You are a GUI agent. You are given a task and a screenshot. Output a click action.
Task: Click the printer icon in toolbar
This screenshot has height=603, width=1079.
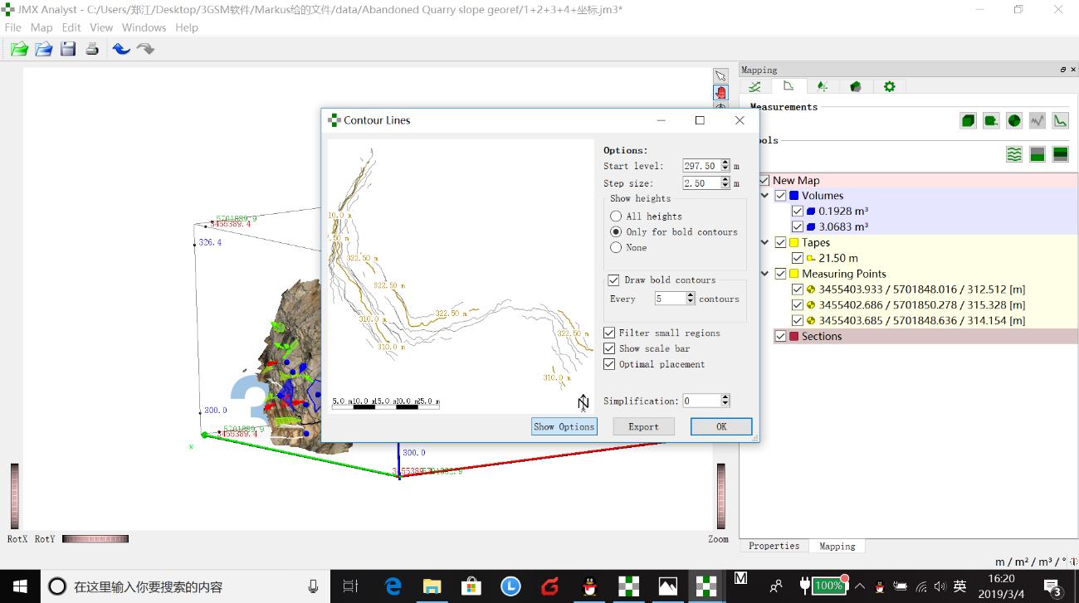(x=92, y=49)
